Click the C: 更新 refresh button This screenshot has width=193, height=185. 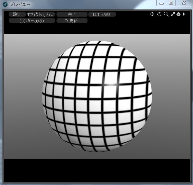(72, 20)
